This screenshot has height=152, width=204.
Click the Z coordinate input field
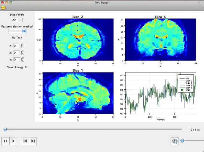(17, 46)
